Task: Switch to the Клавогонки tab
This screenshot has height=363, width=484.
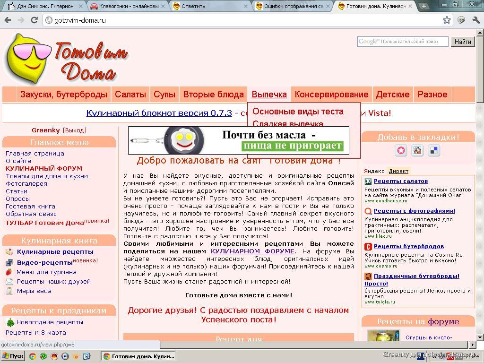Action: tap(128, 6)
